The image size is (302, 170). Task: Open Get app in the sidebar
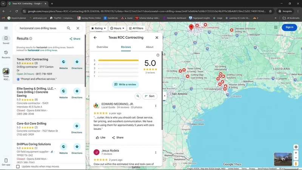click(x=6, y=162)
